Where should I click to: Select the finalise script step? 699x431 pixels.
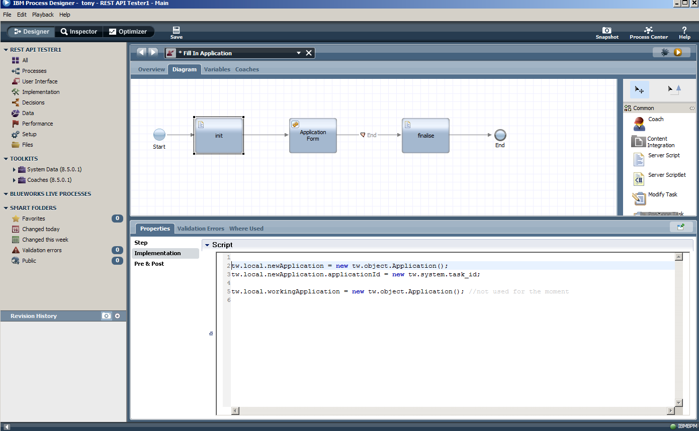coord(425,136)
